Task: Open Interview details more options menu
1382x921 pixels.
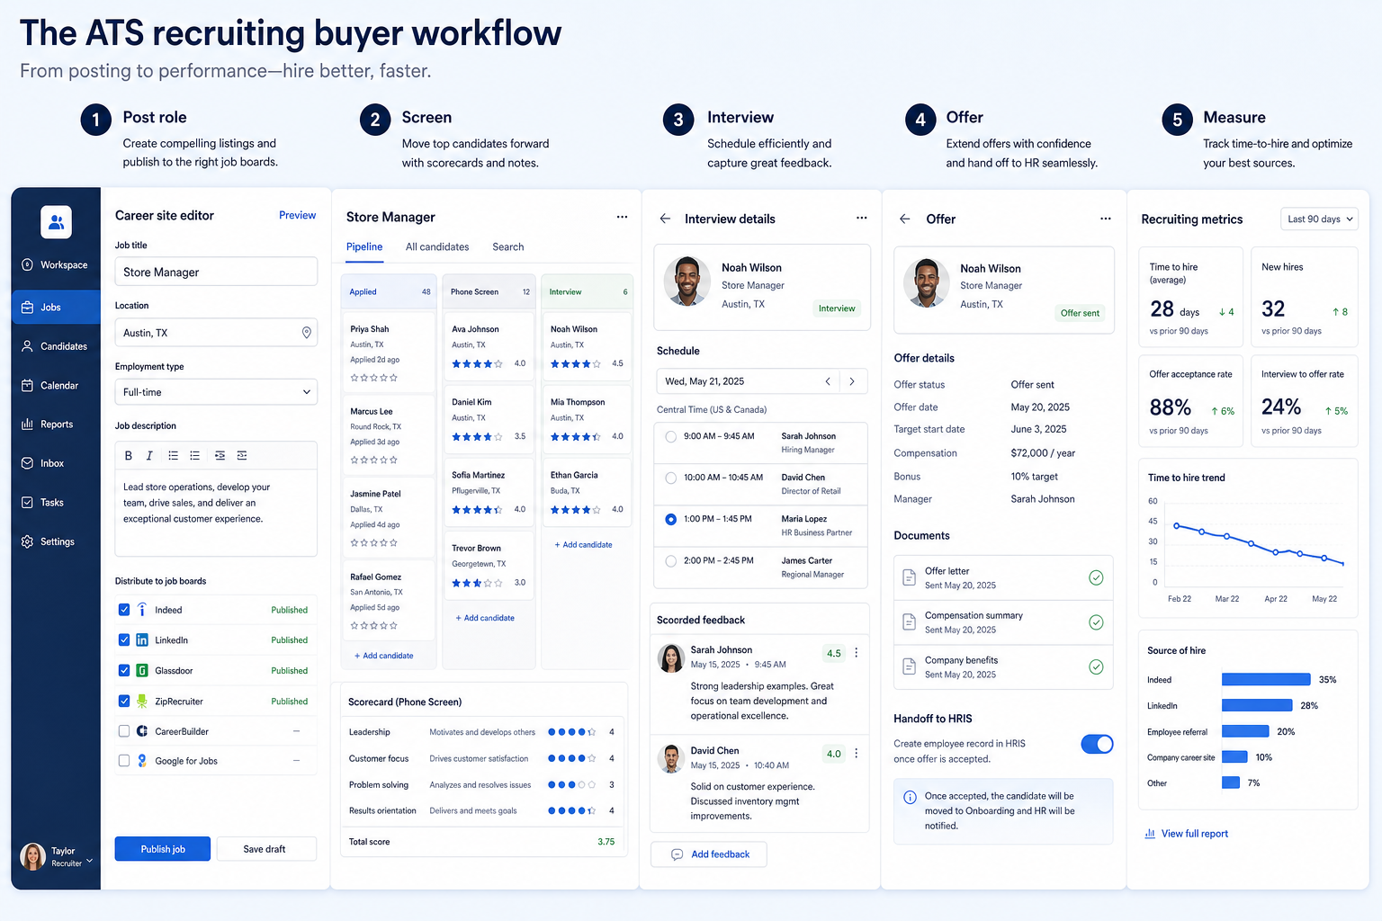Action: (x=861, y=218)
